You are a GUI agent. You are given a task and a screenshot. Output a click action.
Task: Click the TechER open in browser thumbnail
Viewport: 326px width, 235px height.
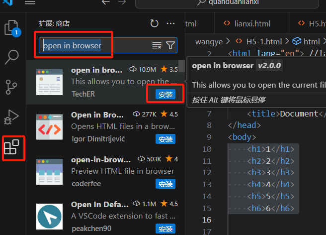click(49, 82)
